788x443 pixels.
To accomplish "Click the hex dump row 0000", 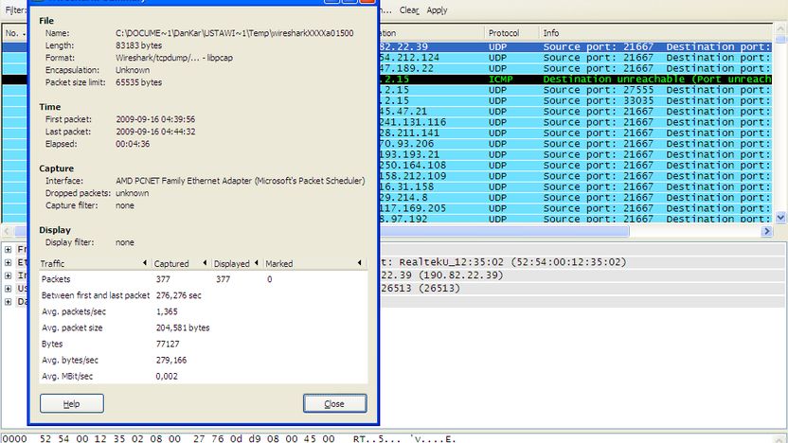I will tap(228, 438).
